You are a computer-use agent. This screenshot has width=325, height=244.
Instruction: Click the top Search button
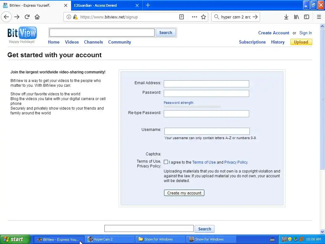pyautogui.click(x=166, y=33)
